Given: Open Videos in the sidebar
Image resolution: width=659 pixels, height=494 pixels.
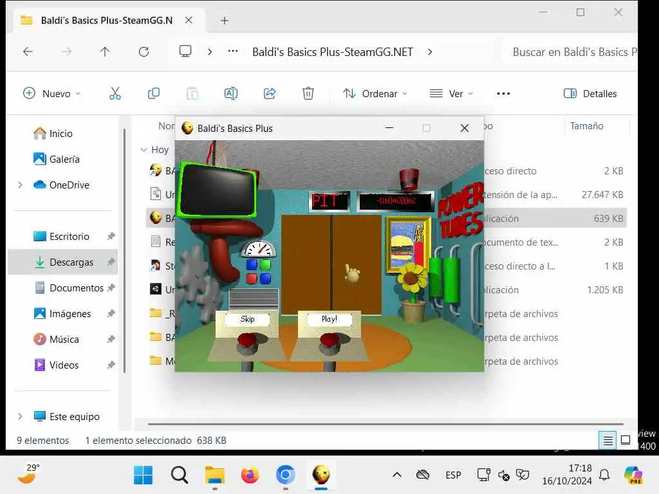Looking at the screenshot, I should coord(62,365).
